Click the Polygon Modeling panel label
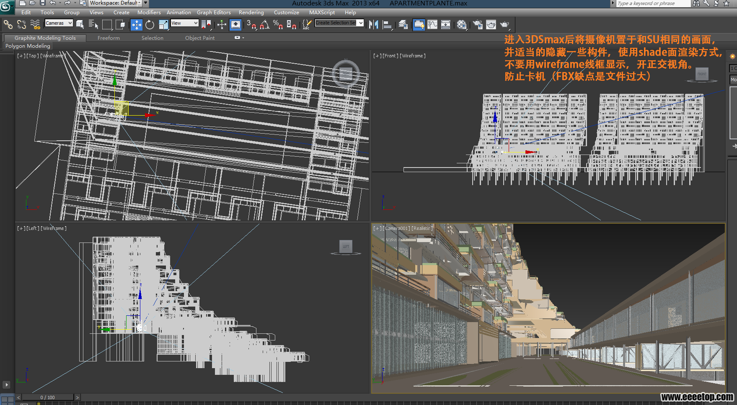 click(28, 46)
